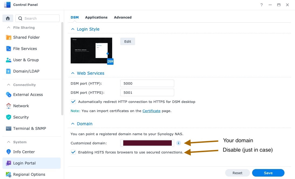Select the Network sidebar item
The height and width of the screenshot is (179, 295).
[21, 106]
